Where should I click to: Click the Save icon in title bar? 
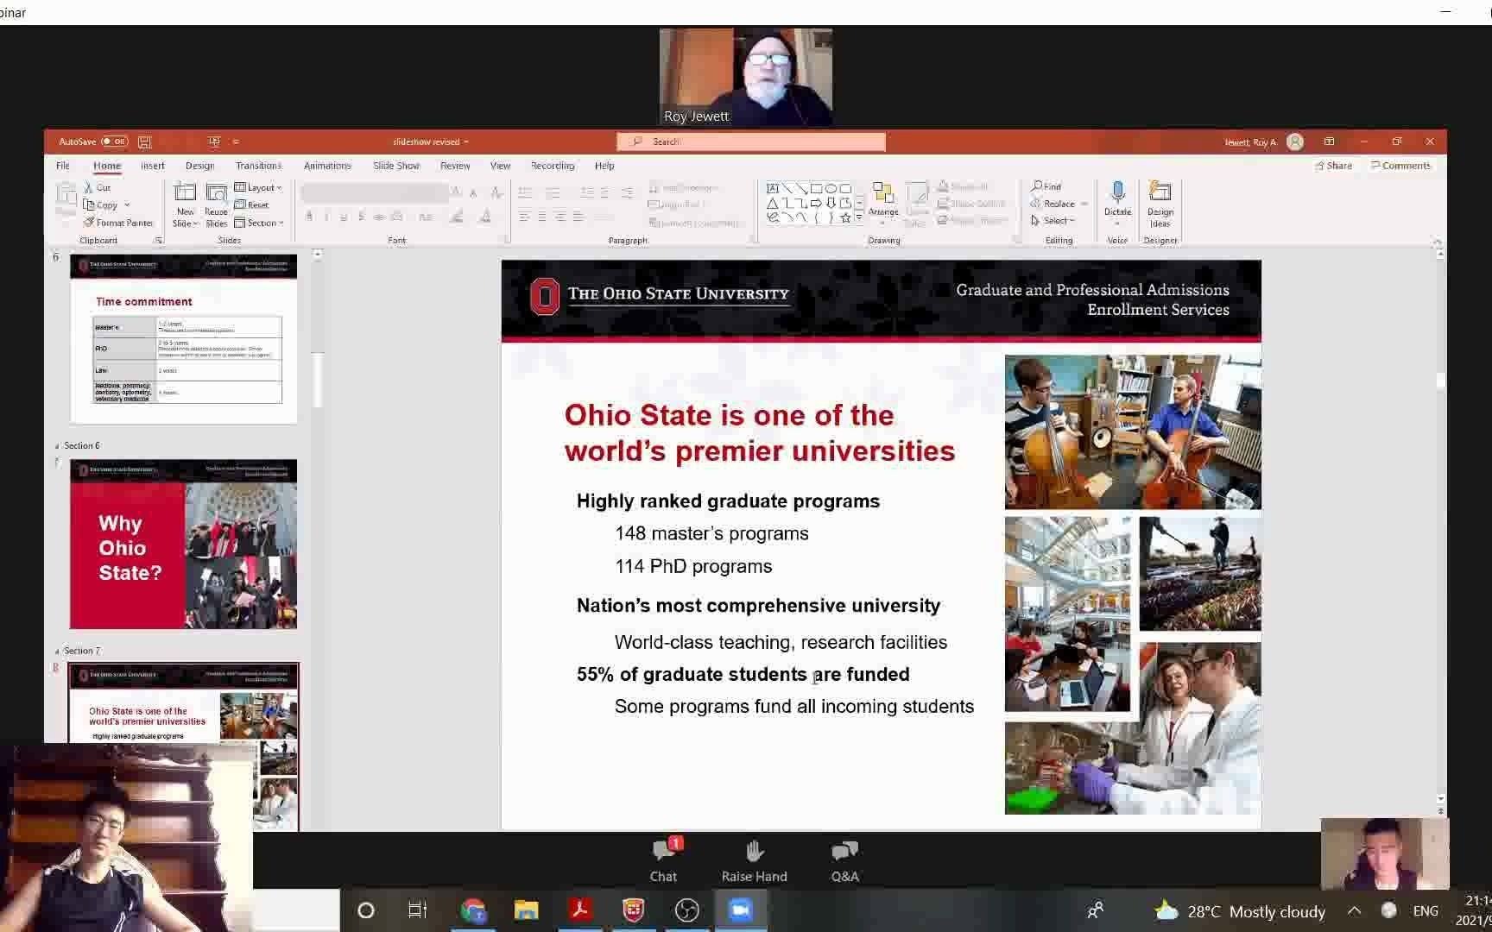click(144, 142)
